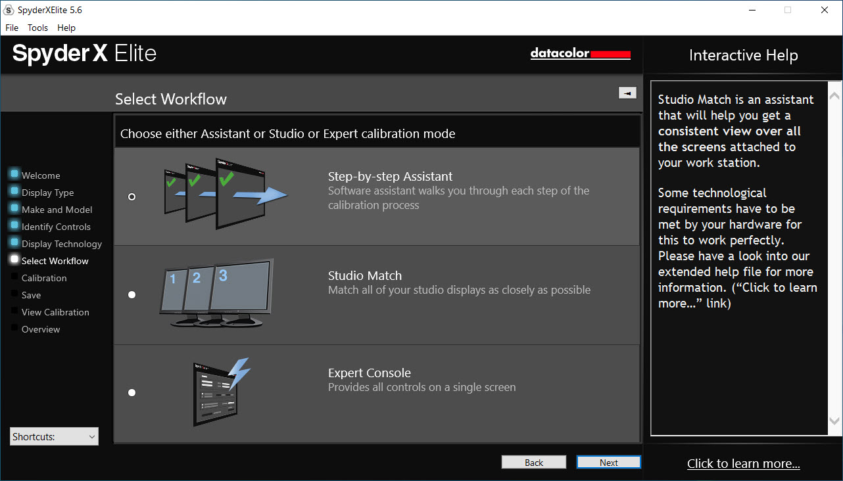Viewport: 843px width, 481px height.
Task: Go to the Display Type step label
Action: [x=47, y=193]
